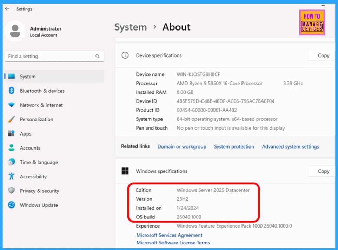Image resolution: width=338 pixels, height=250 pixels.
Task: Open Accessibility settings
Action: 54,176
